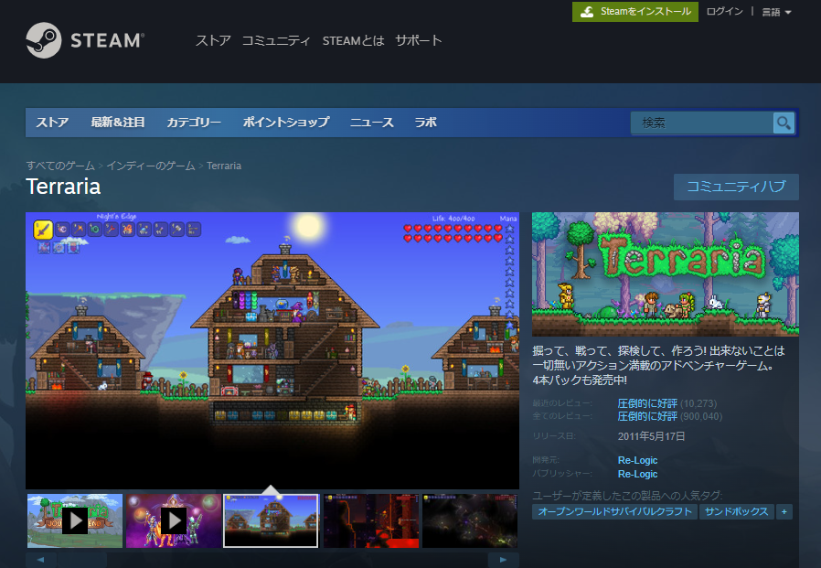
Task: Click inside the 検索 search field
Action: pos(700,123)
